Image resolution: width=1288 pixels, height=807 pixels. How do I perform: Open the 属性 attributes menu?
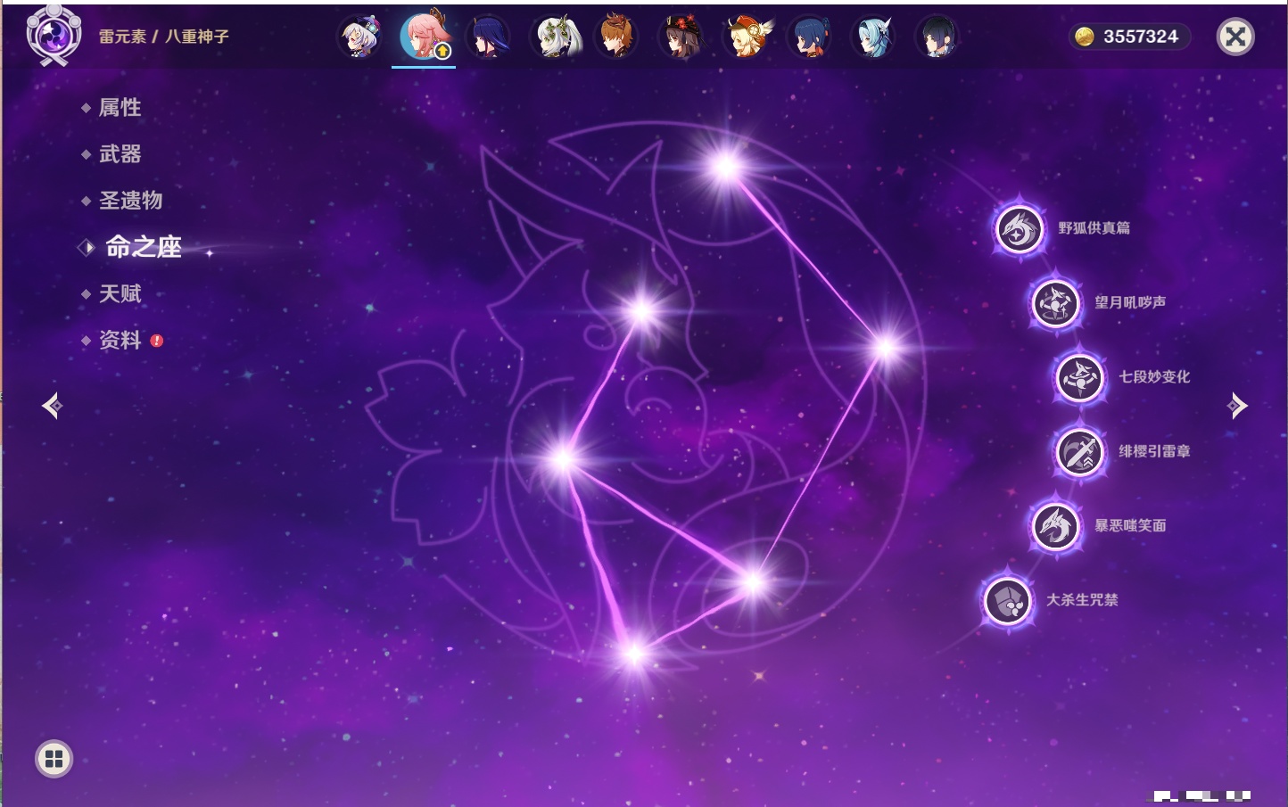click(120, 108)
